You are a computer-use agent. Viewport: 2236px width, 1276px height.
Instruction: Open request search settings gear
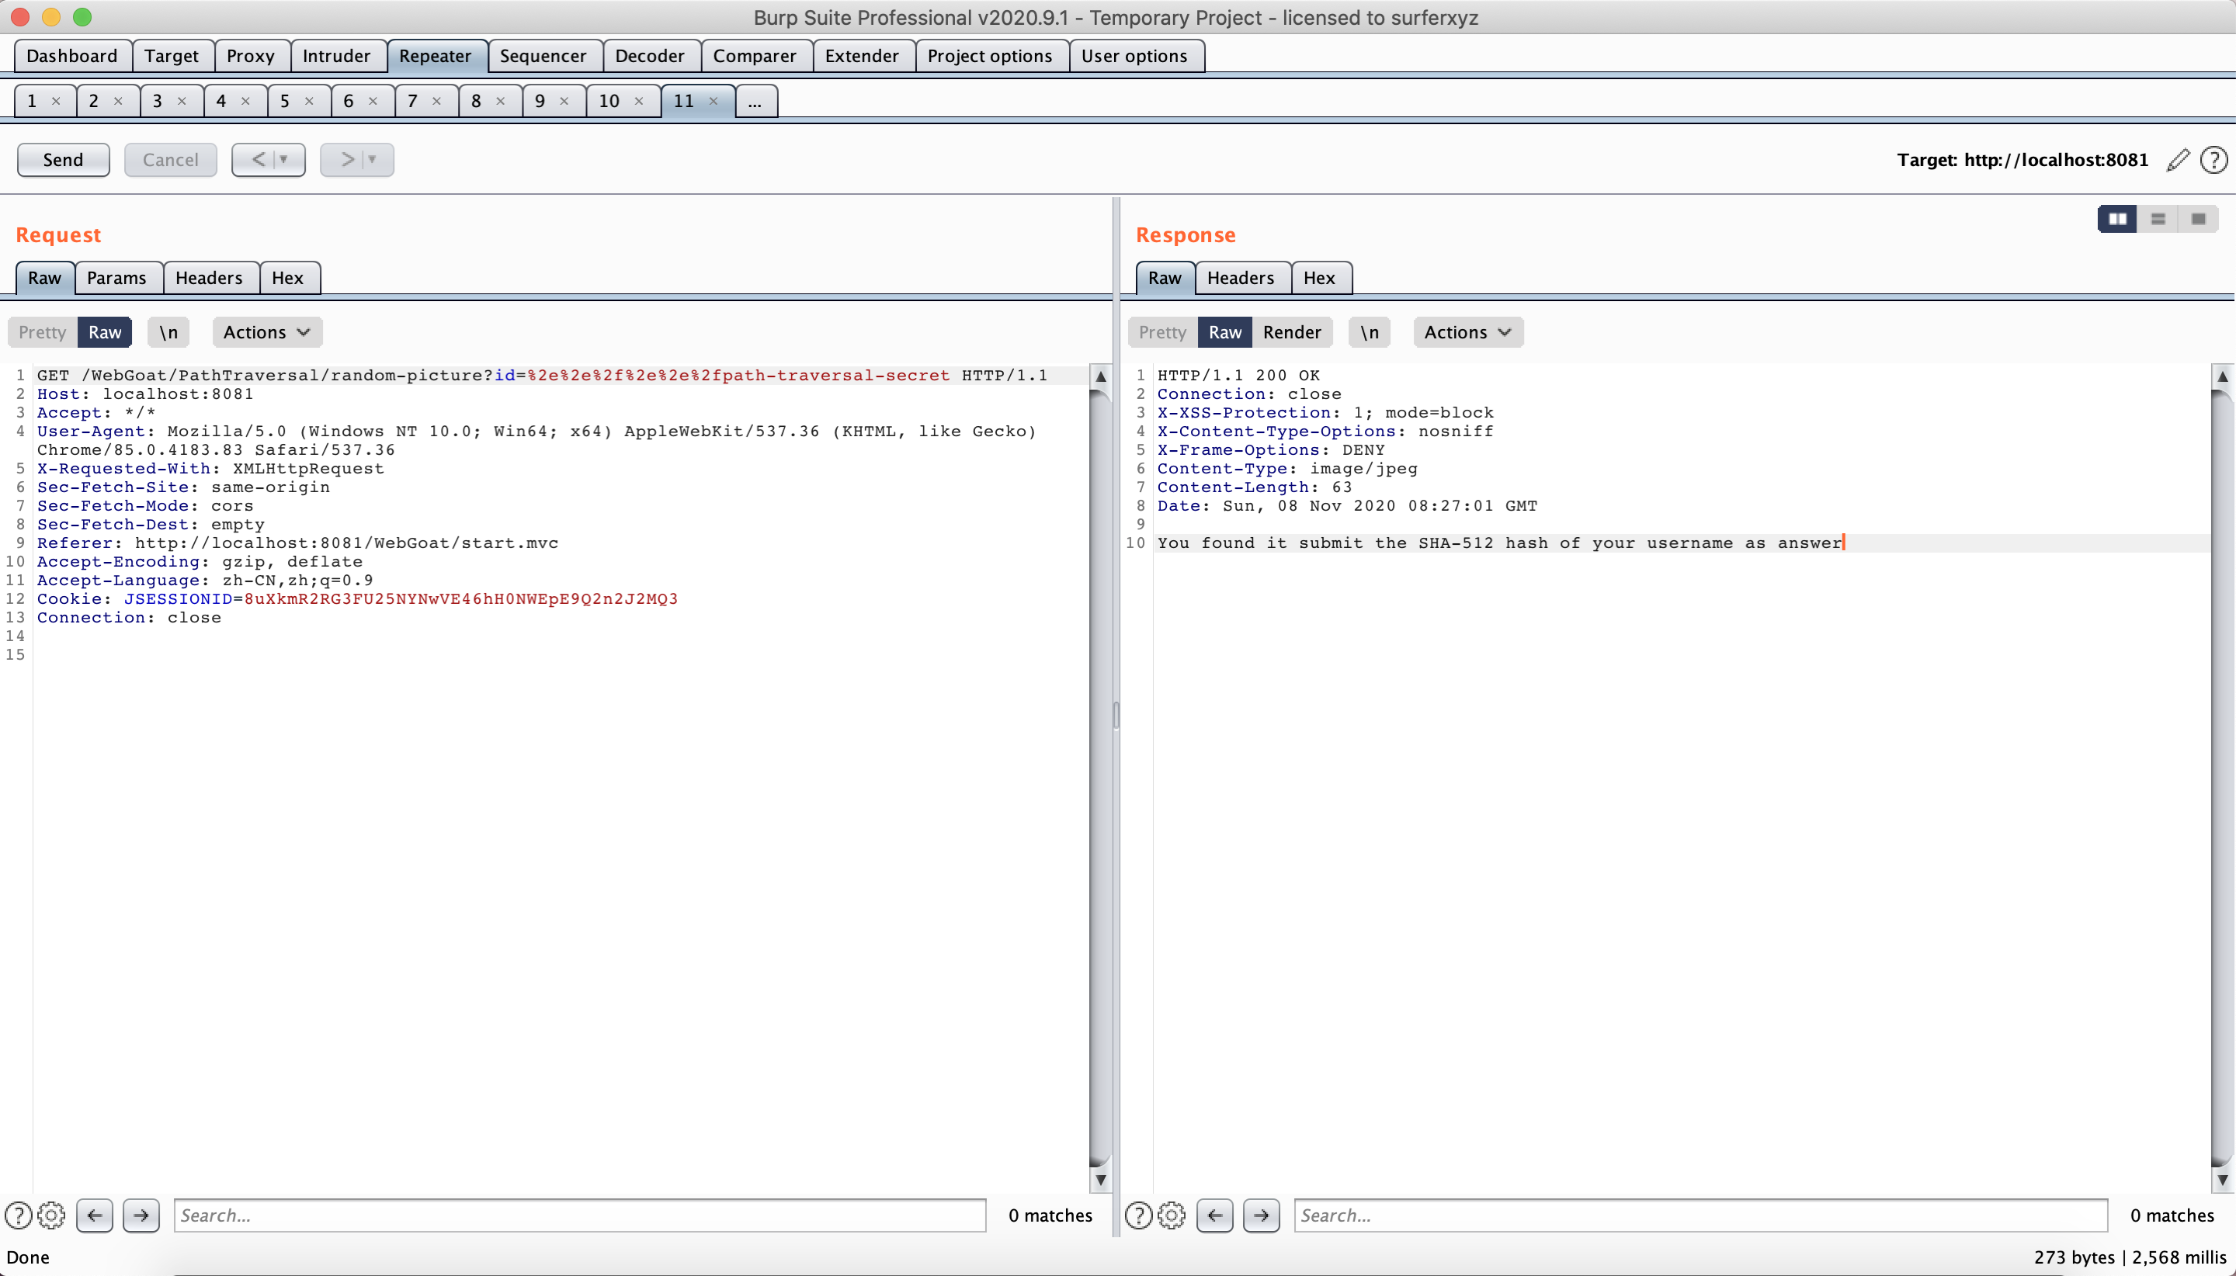50,1215
